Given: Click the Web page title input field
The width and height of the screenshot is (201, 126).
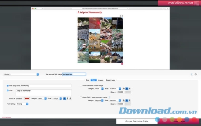Looking at the screenshot, I should tap(46, 86).
